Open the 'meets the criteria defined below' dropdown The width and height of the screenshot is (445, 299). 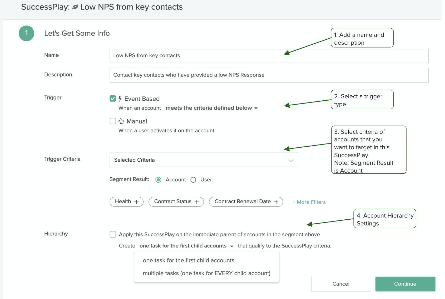[211, 108]
